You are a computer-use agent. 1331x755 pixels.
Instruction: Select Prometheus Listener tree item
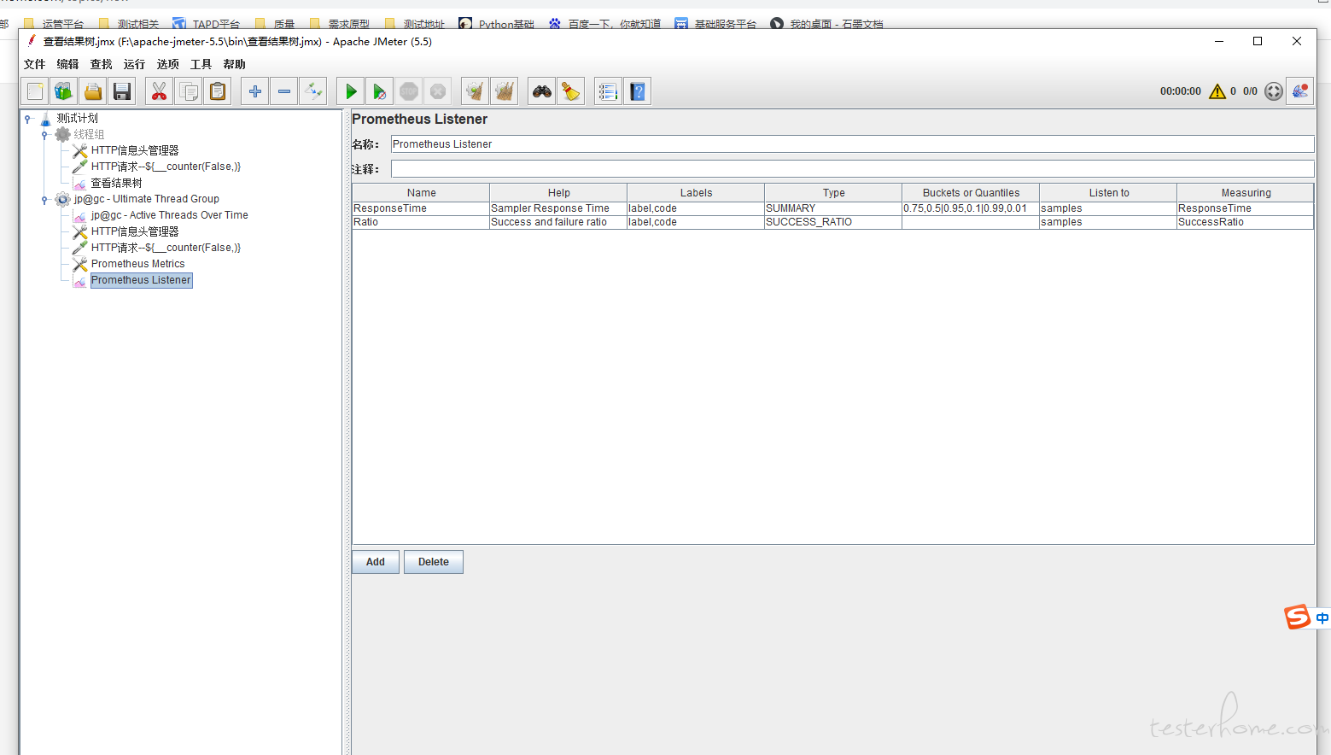click(x=142, y=280)
